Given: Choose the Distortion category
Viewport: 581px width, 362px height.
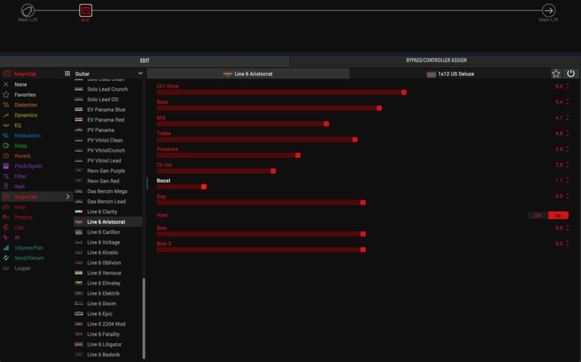Looking at the screenshot, I should (x=26, y=105).
